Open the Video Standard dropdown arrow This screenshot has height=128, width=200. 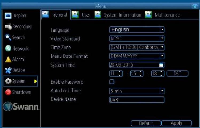pyautogui.click(x=162, y=38)
